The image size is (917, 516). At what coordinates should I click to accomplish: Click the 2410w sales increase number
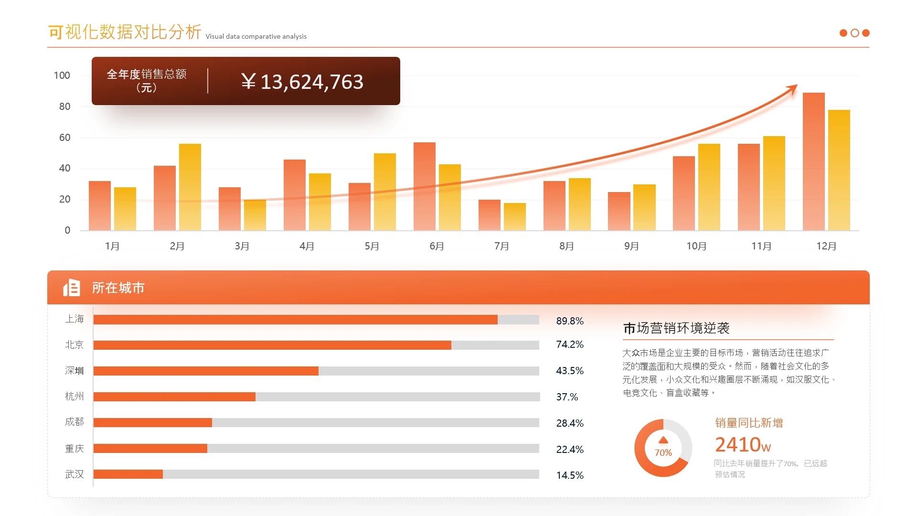(x=743, y=445)
